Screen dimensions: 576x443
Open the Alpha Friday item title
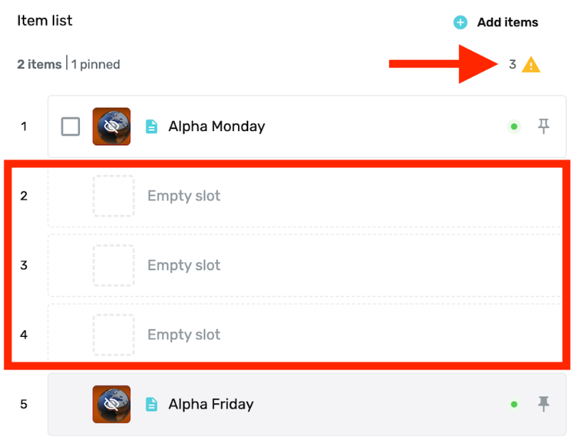[x=211, y=404]
